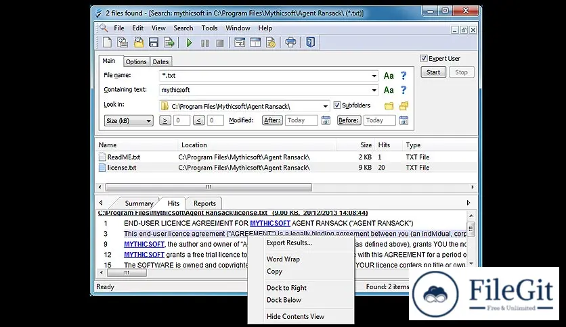Select Dock Below menu entry
This screenshot has width=566, height=327.
(284, 299)
